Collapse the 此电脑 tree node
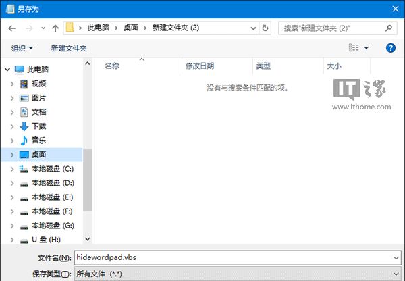 7,70
